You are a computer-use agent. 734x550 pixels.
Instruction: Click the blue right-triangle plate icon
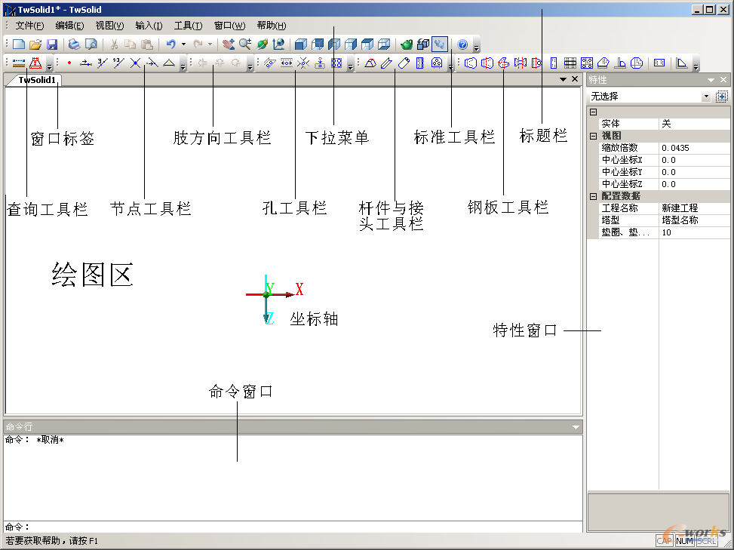(x=682, y=63)
